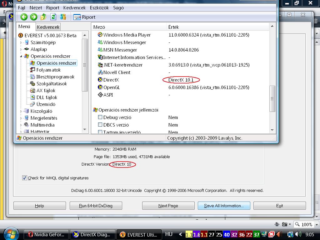Image resolution: width=320 pixels, height=240 pixels.
Task: Switch to the Nvidia GeForce taskbar window
Action: pyautogui.click(x=46, y=235)
